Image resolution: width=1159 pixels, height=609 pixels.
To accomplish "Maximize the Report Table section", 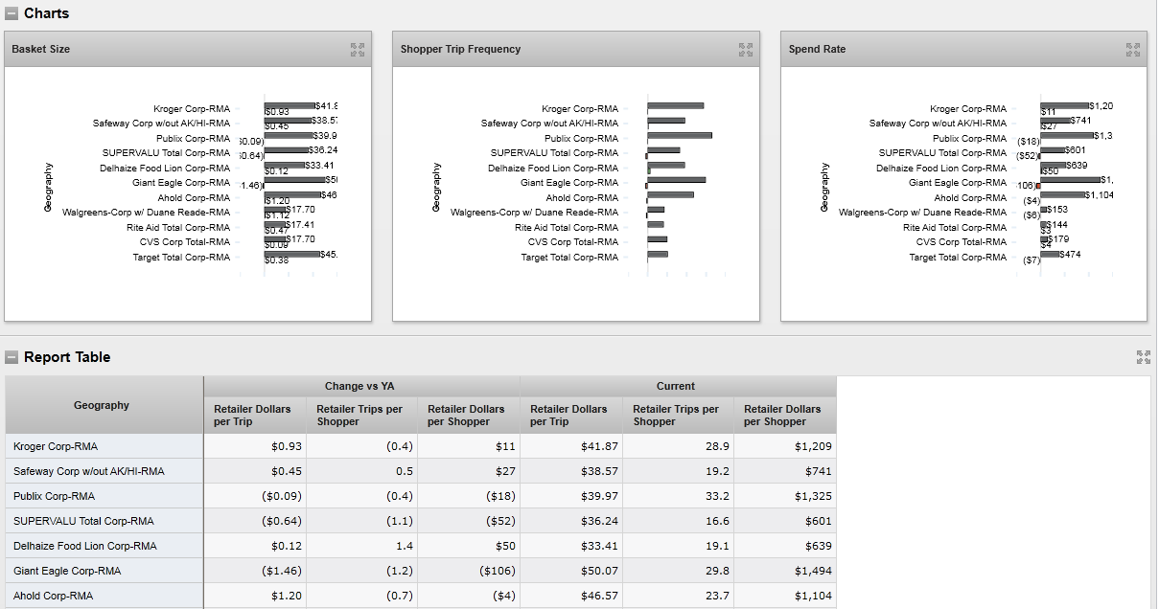I will coord(1143,357).
